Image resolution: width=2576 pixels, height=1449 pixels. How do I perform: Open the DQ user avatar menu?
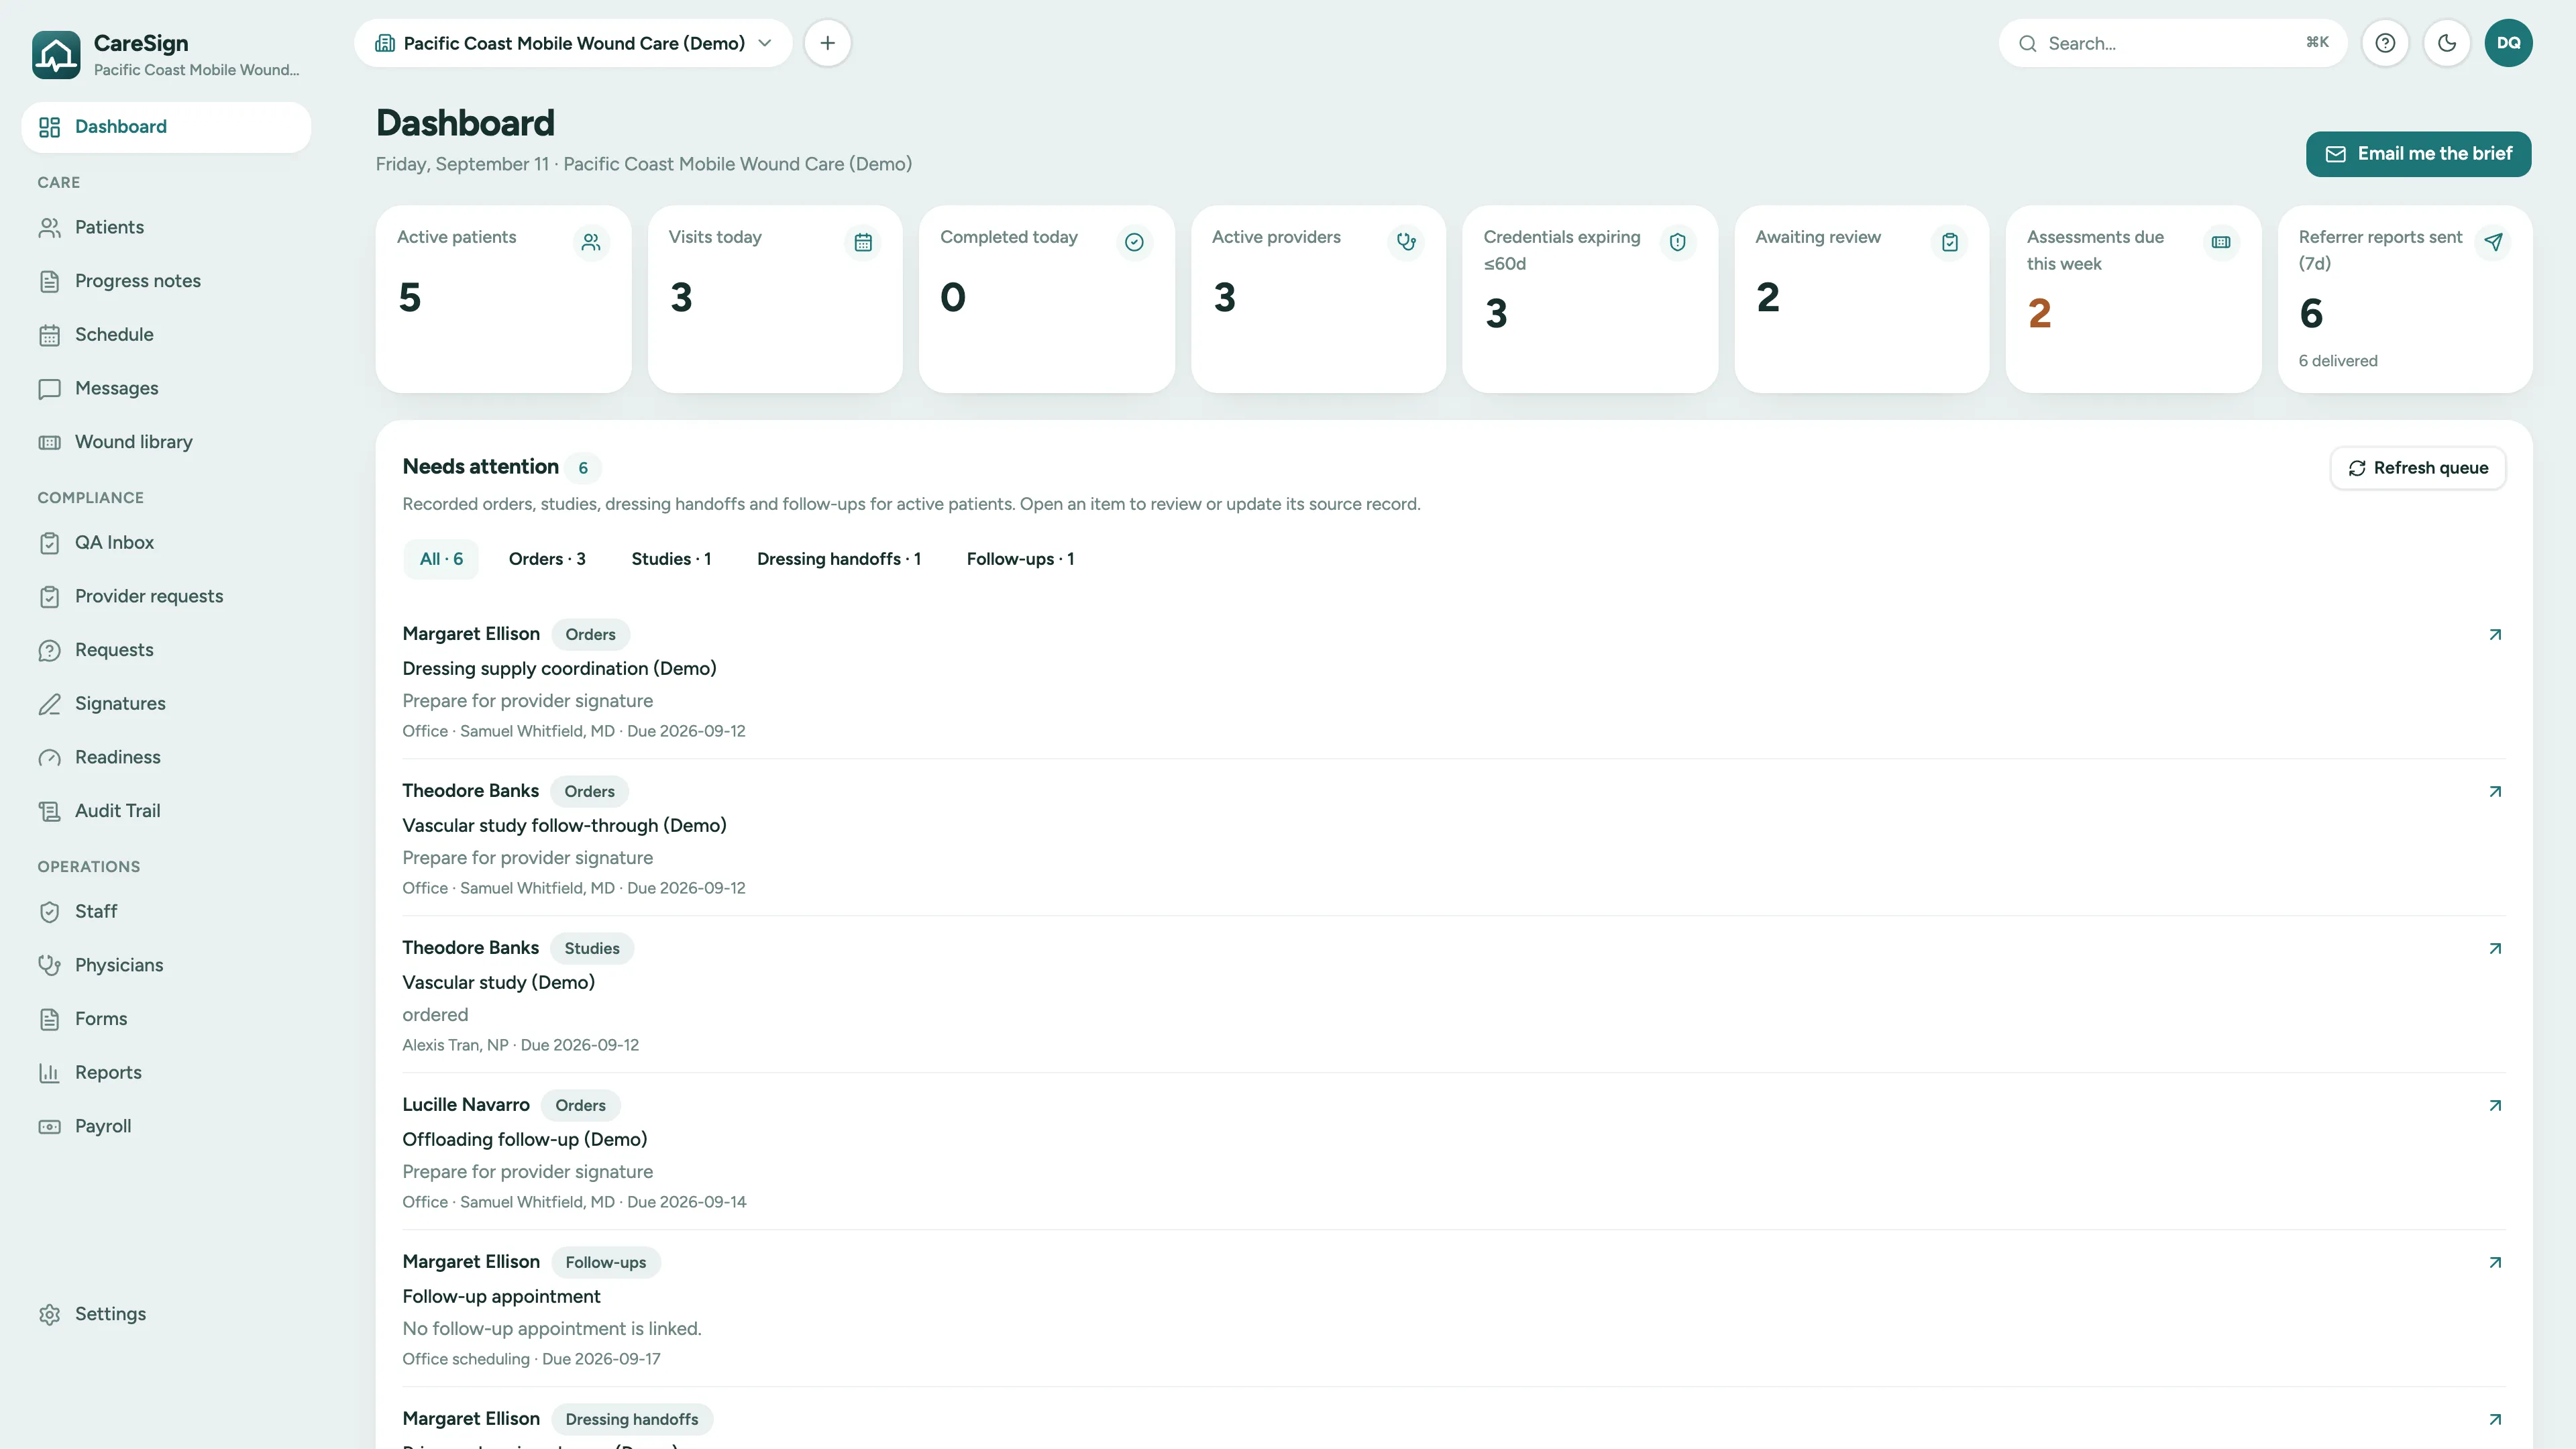[x=2508, y=43]
